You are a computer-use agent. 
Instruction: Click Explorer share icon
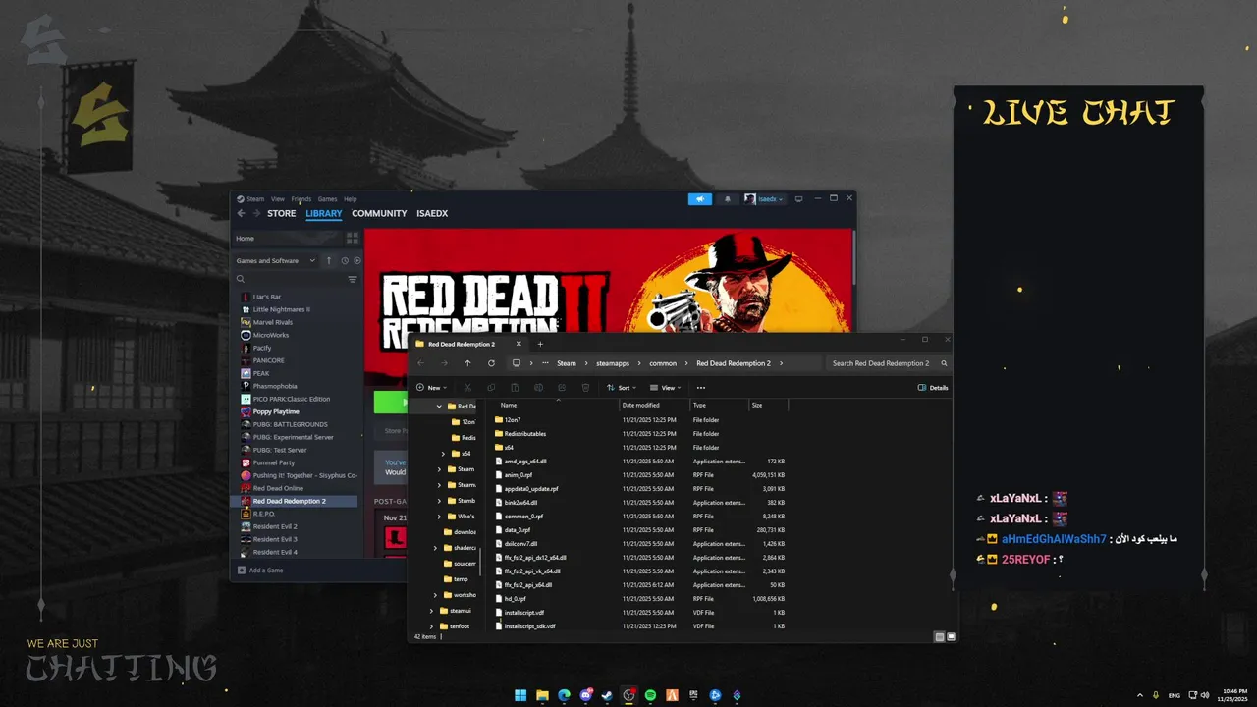pos(562,388)
